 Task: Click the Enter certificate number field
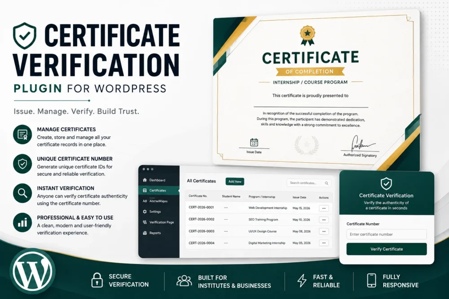387,234
